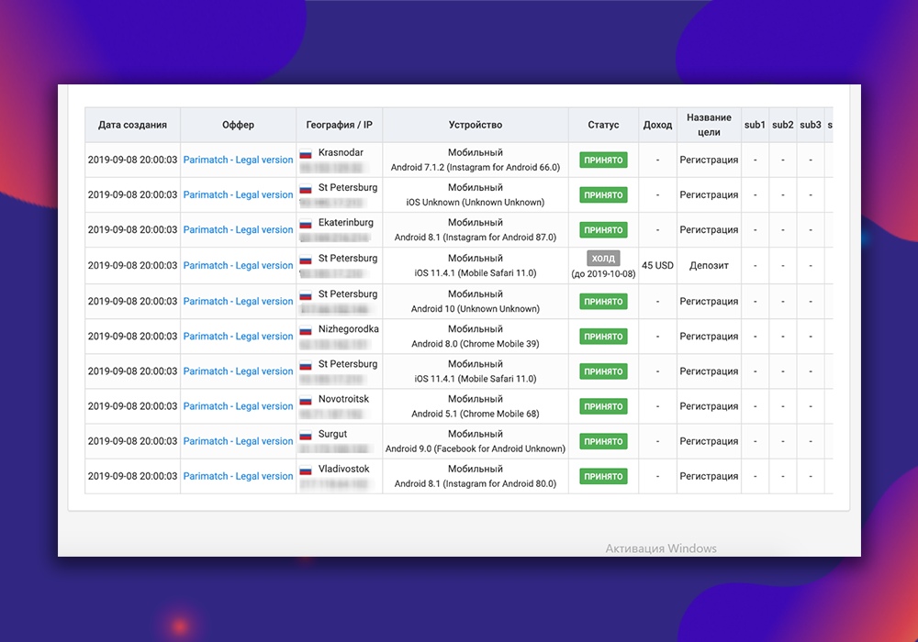Image resolution: width=918 pixels, height=642 pixels.
Task: Click the ПРИНЯТО badge in the Android 10 row
Action: click(603, 302)
